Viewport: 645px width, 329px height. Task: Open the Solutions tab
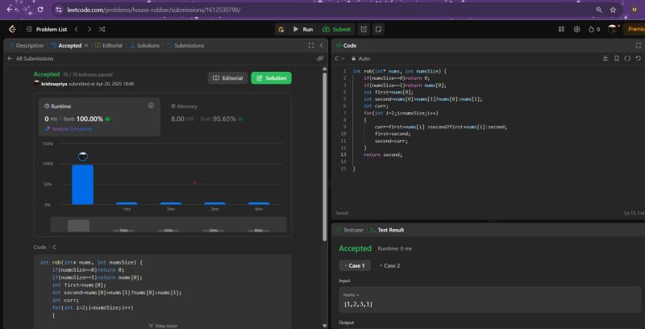coord(144,46)
